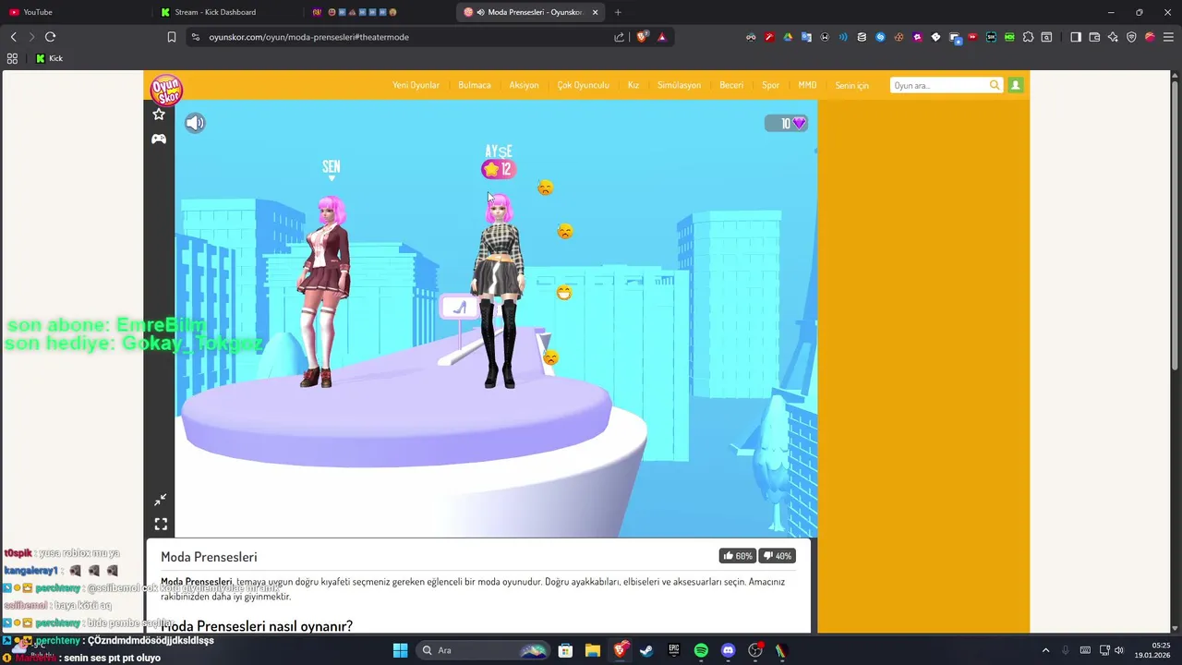Open the Kız games category
Image resolution: width=1182 pixels, height=665 pixels.
(x=633, y=85)
